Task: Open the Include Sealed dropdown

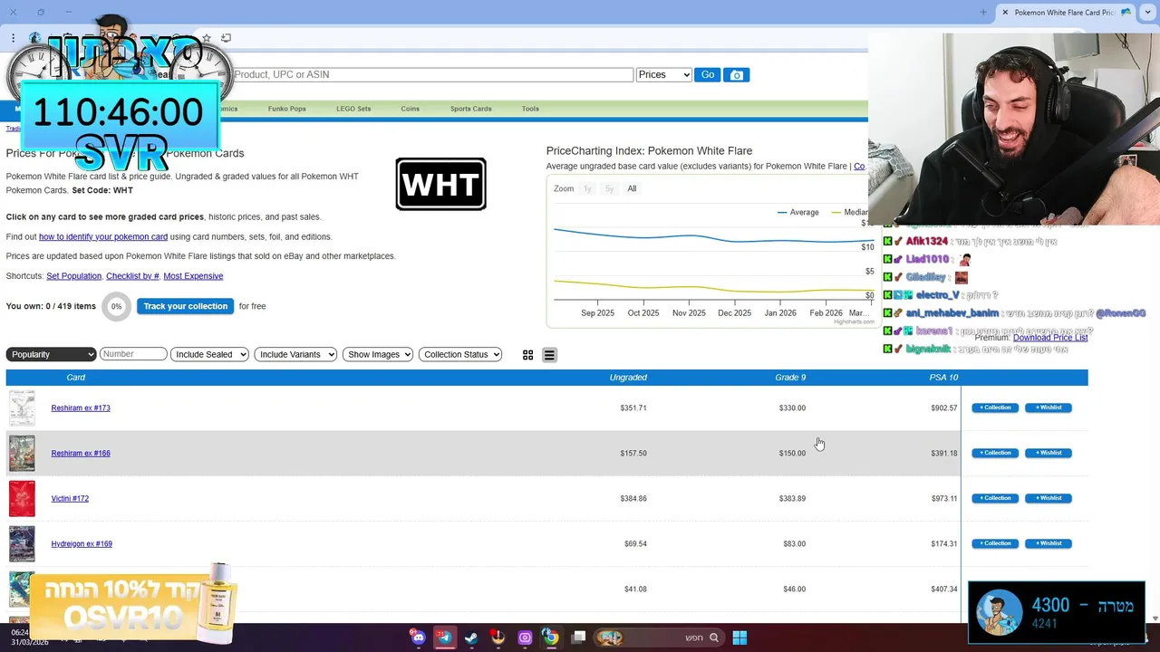Action: tap(209, 354)
